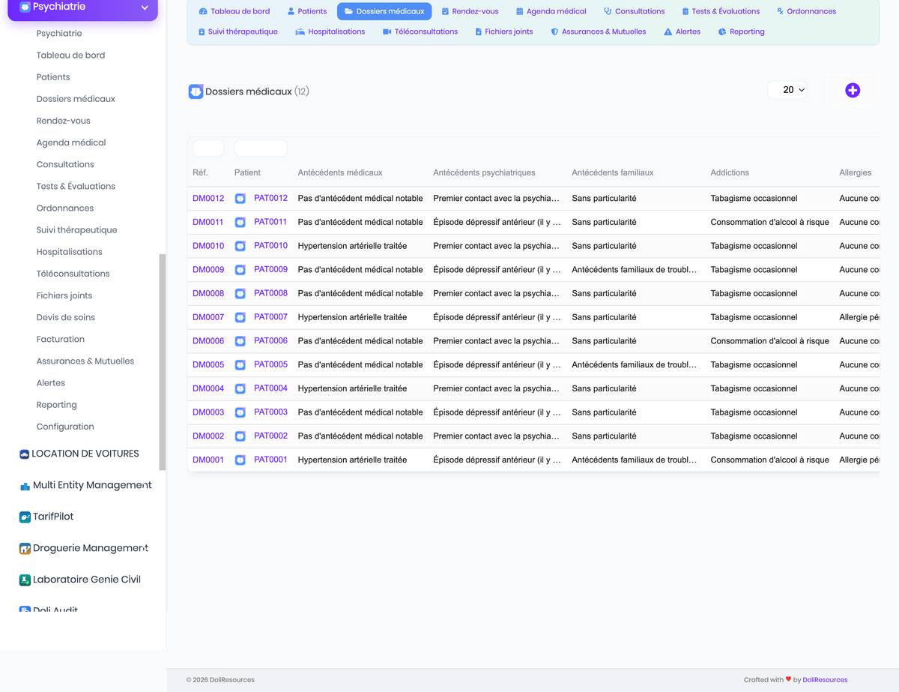Switch to the Alertes tab
The height and width of the screenshot is (692, 899).
682,31
